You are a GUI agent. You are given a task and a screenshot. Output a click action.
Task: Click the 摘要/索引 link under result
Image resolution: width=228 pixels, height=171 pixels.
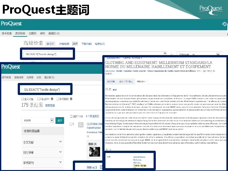(92, 168)
